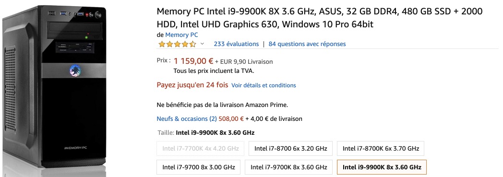Open Neufs & occasions (2) offers
The width and height of the screenshot is (503, 177).
tap(187, 118)
